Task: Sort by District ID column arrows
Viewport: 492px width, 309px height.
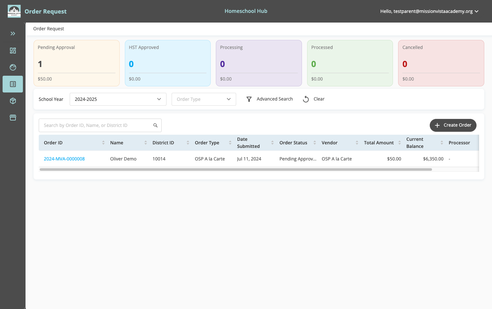Action: 188,143
